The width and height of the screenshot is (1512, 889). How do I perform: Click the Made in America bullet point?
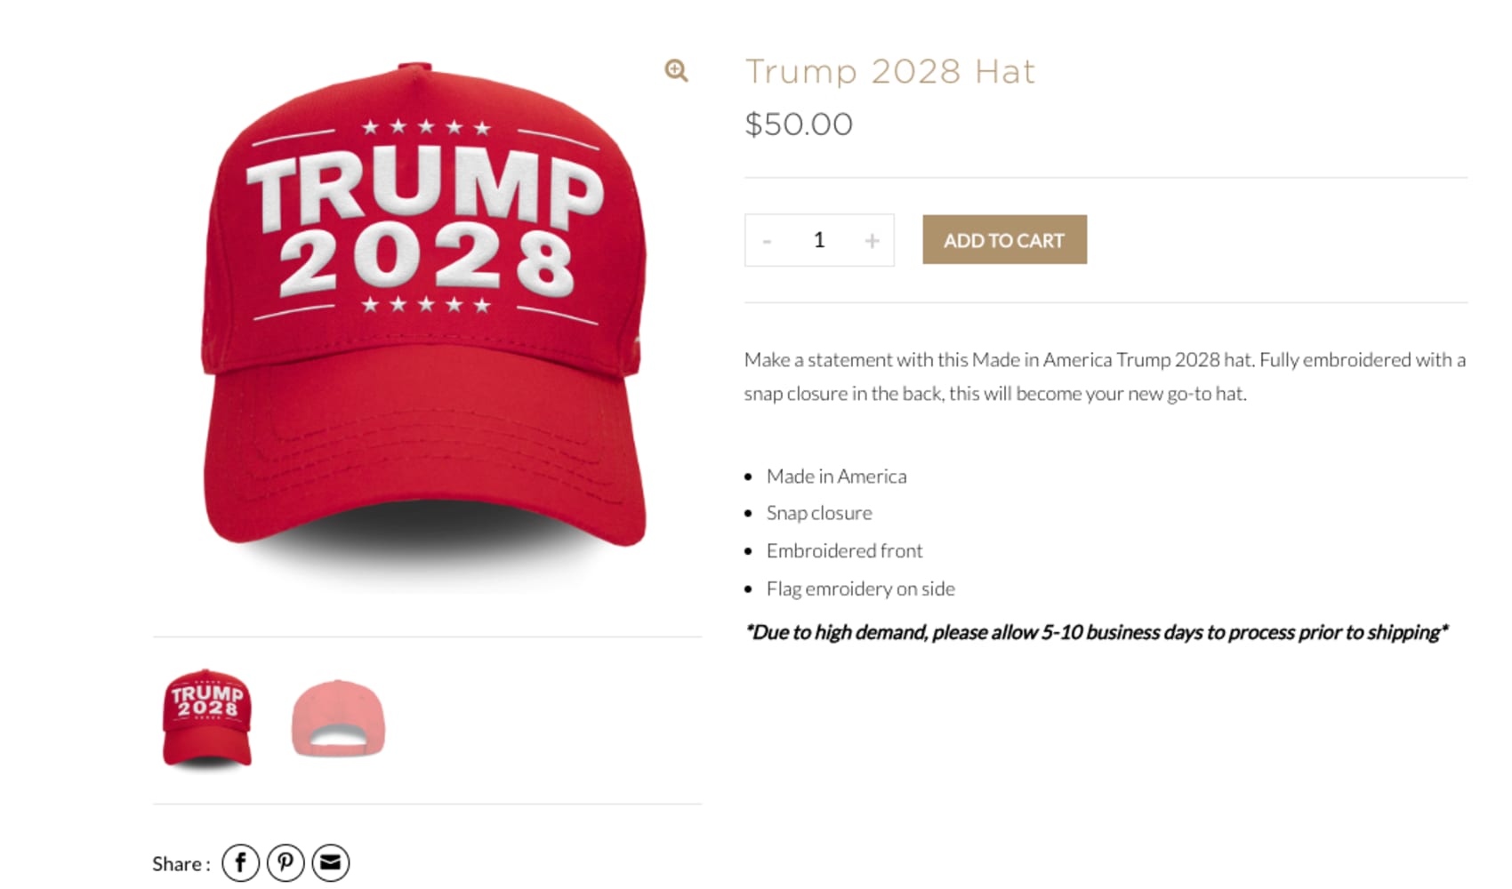click(836, 476)
